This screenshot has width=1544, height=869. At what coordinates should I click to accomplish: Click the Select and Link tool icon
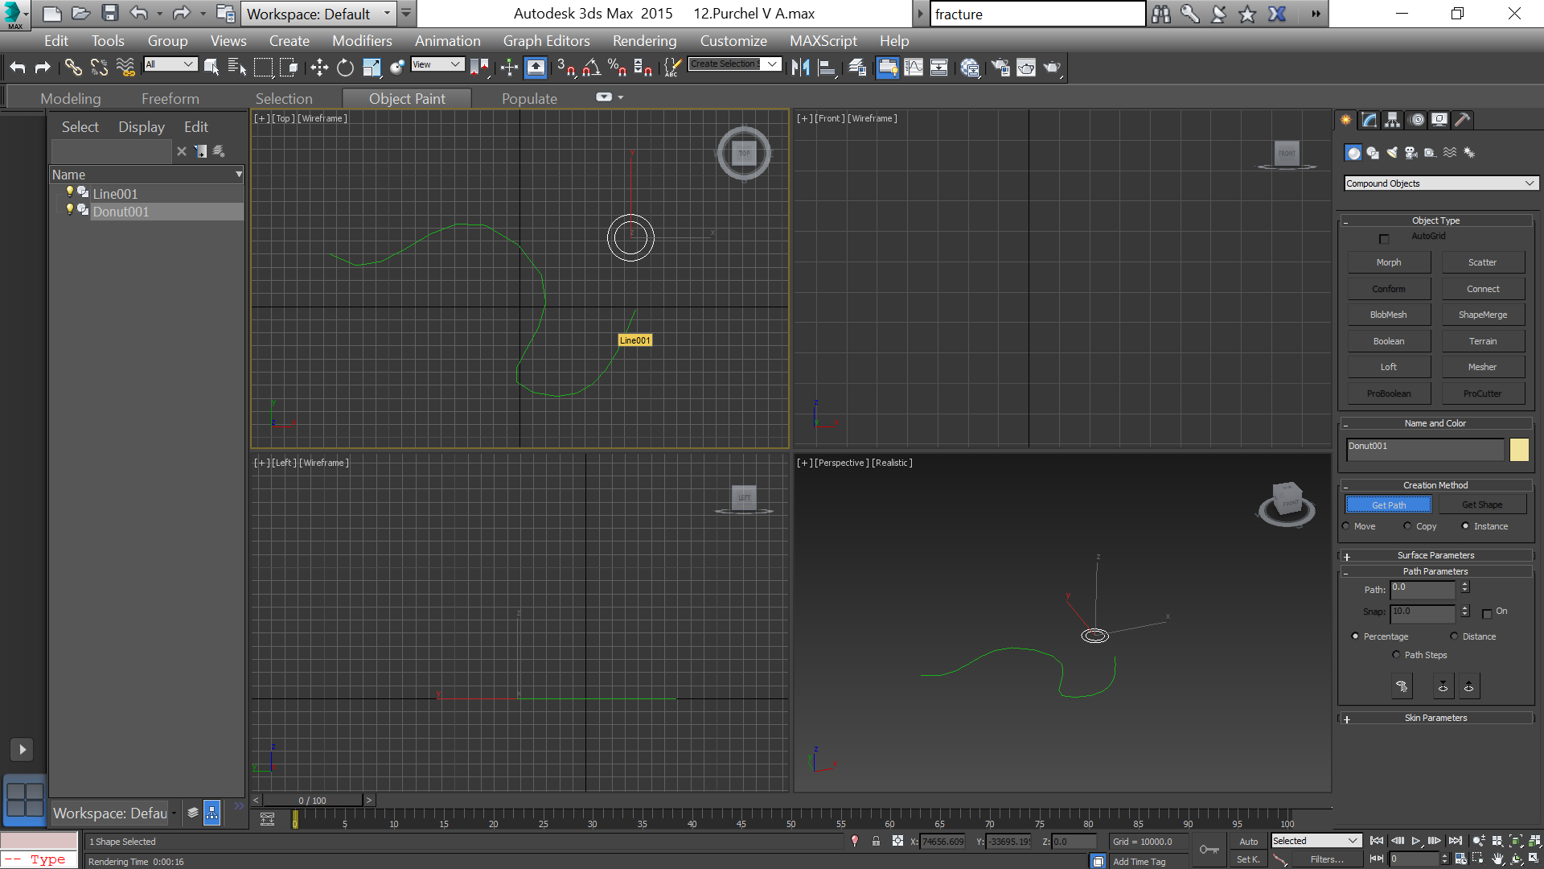tap(73, 68)
